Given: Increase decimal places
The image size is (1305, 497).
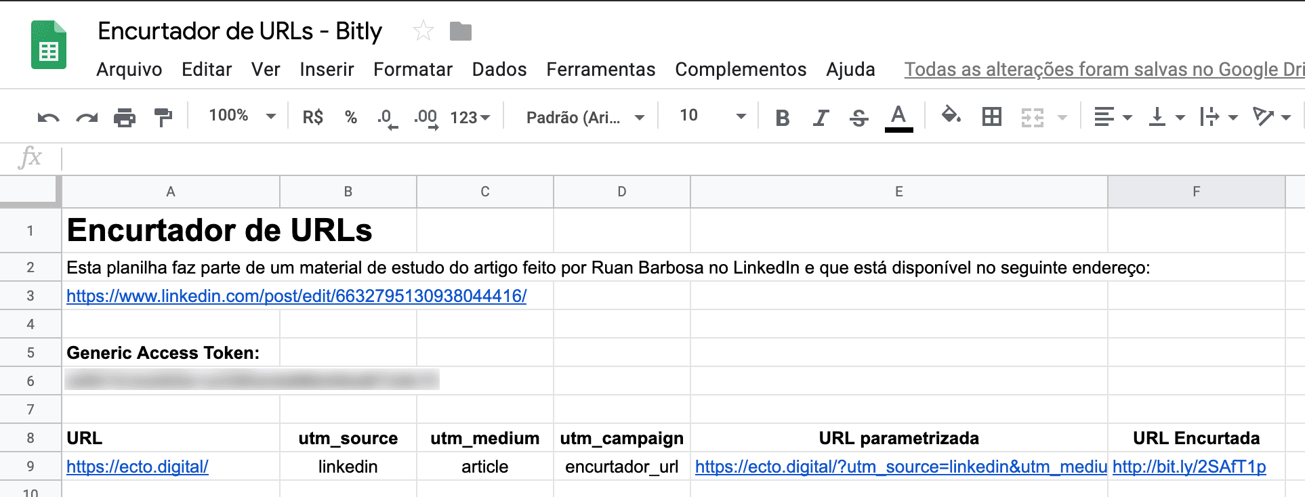Looking at the screenshot, I should click(x=426, y=118).
